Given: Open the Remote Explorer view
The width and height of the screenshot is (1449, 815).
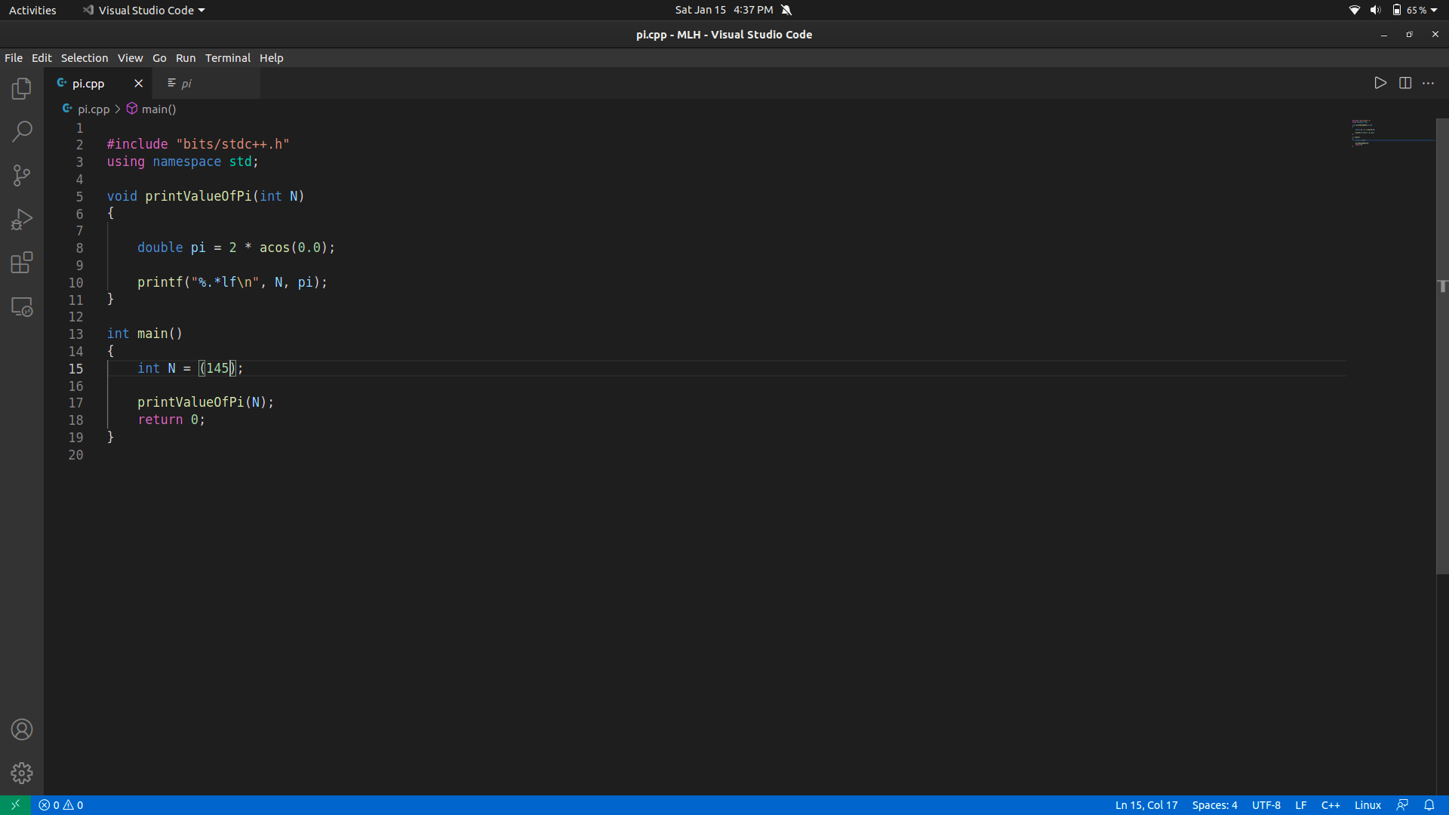Looking at the screenshot, I should coord(22,307).
